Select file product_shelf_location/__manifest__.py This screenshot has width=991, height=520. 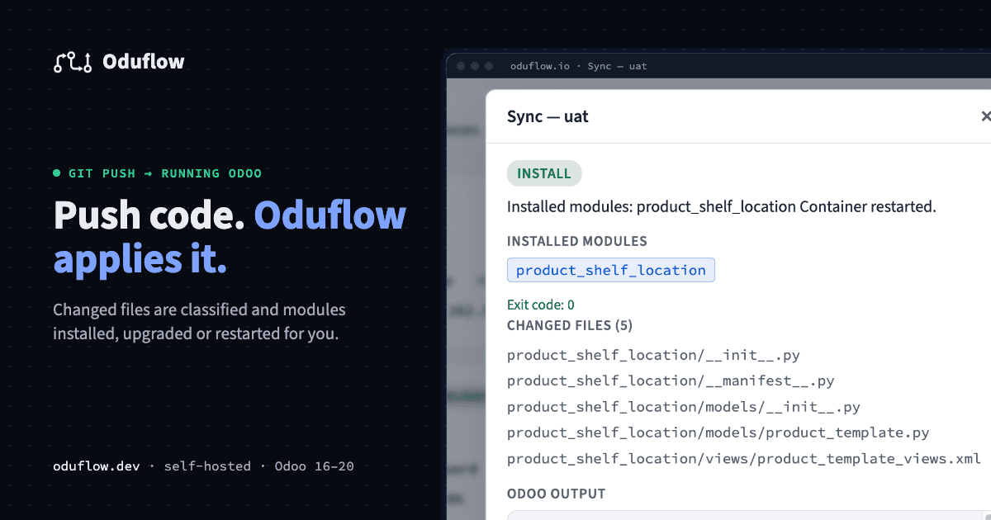click(671, 381)
